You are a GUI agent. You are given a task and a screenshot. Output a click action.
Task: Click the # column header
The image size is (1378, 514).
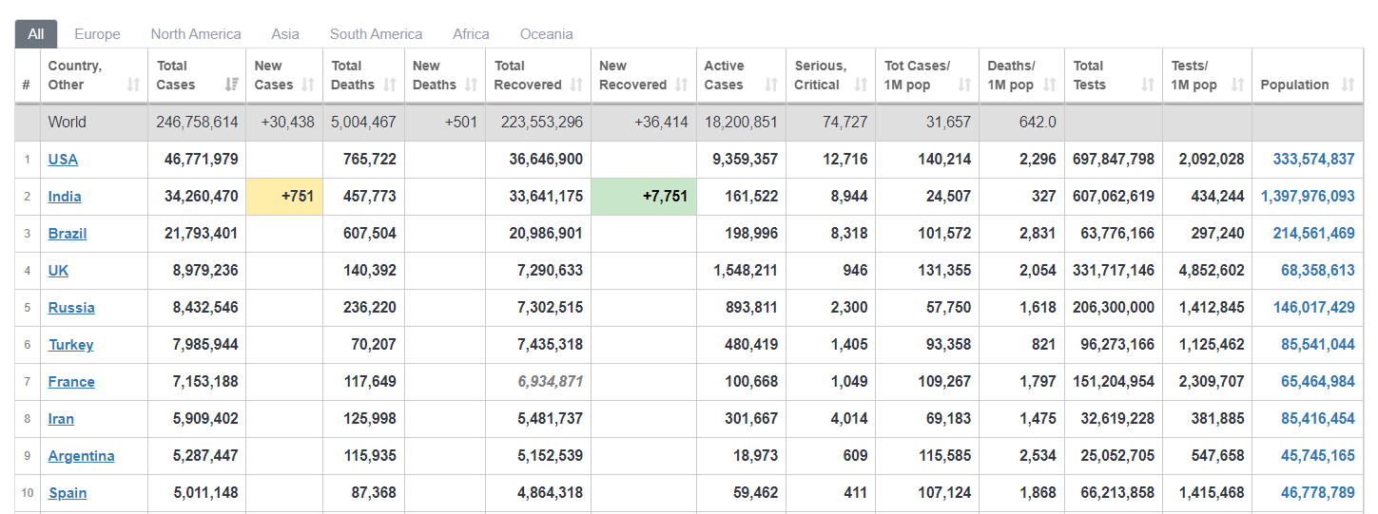[27, 75]
